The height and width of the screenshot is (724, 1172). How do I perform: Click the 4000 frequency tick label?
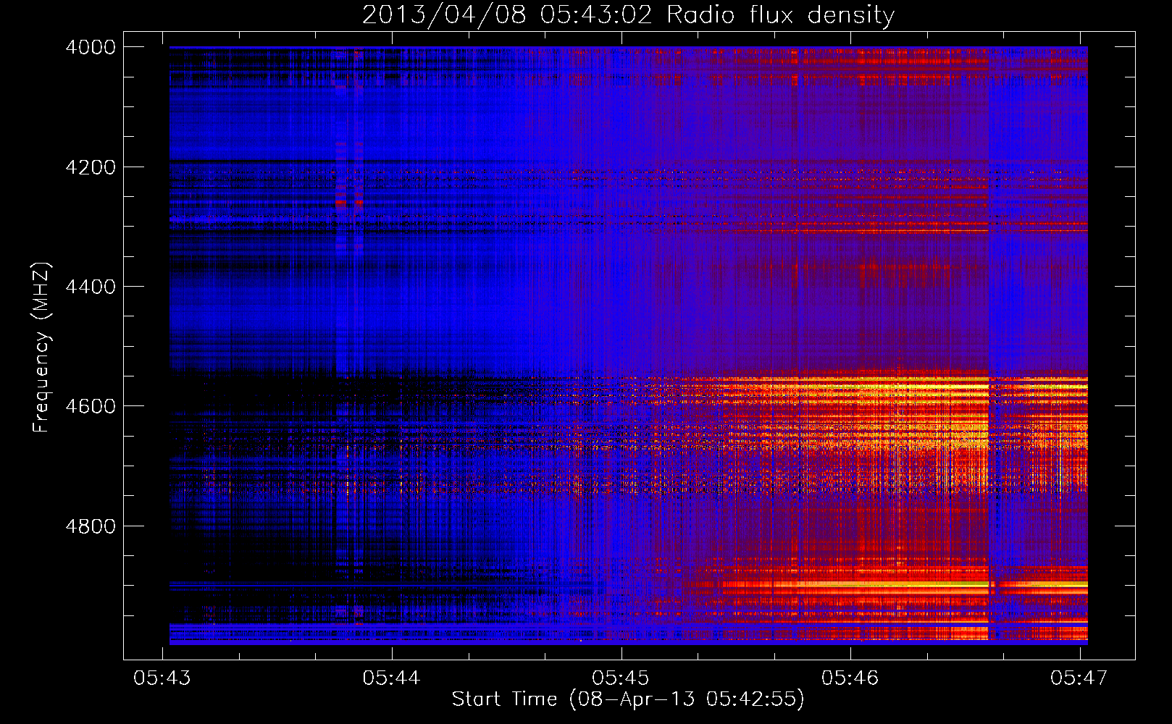coord(91,47)
